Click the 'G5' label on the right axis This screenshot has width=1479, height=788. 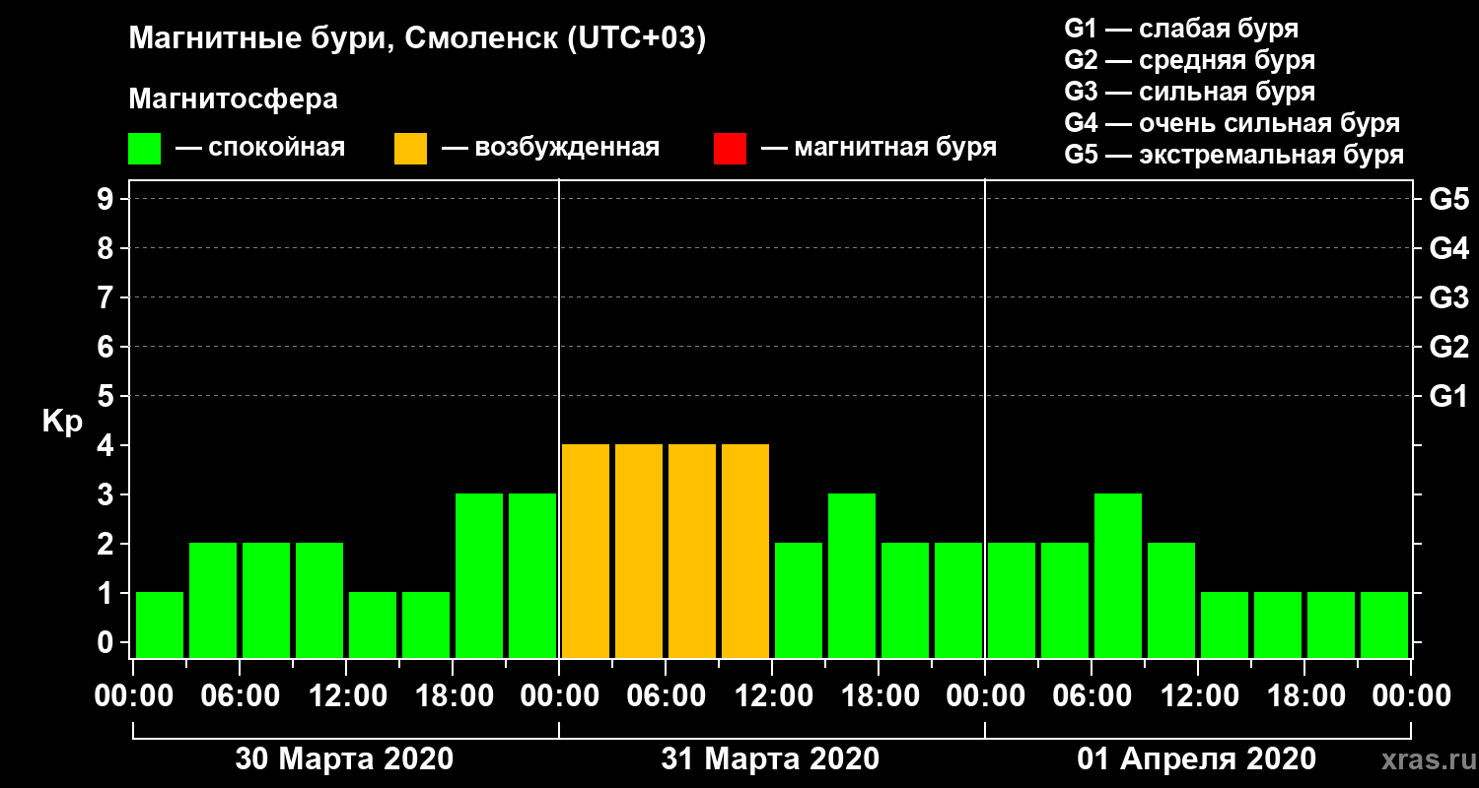click(1448, 200)
